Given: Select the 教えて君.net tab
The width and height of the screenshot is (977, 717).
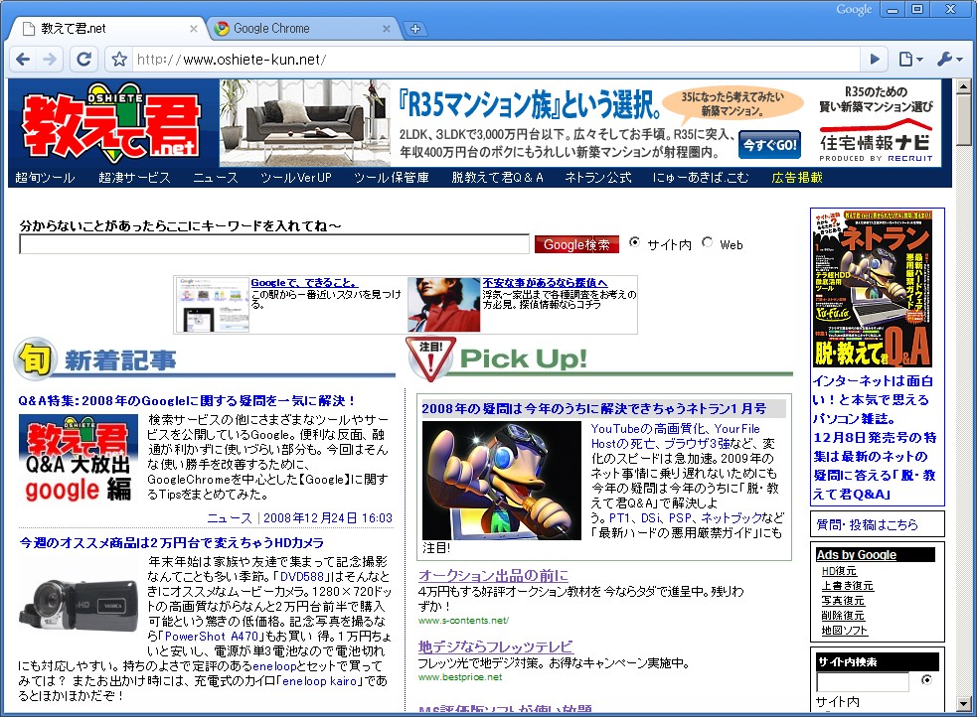Looking at the screenshot, I should (106, 29).
